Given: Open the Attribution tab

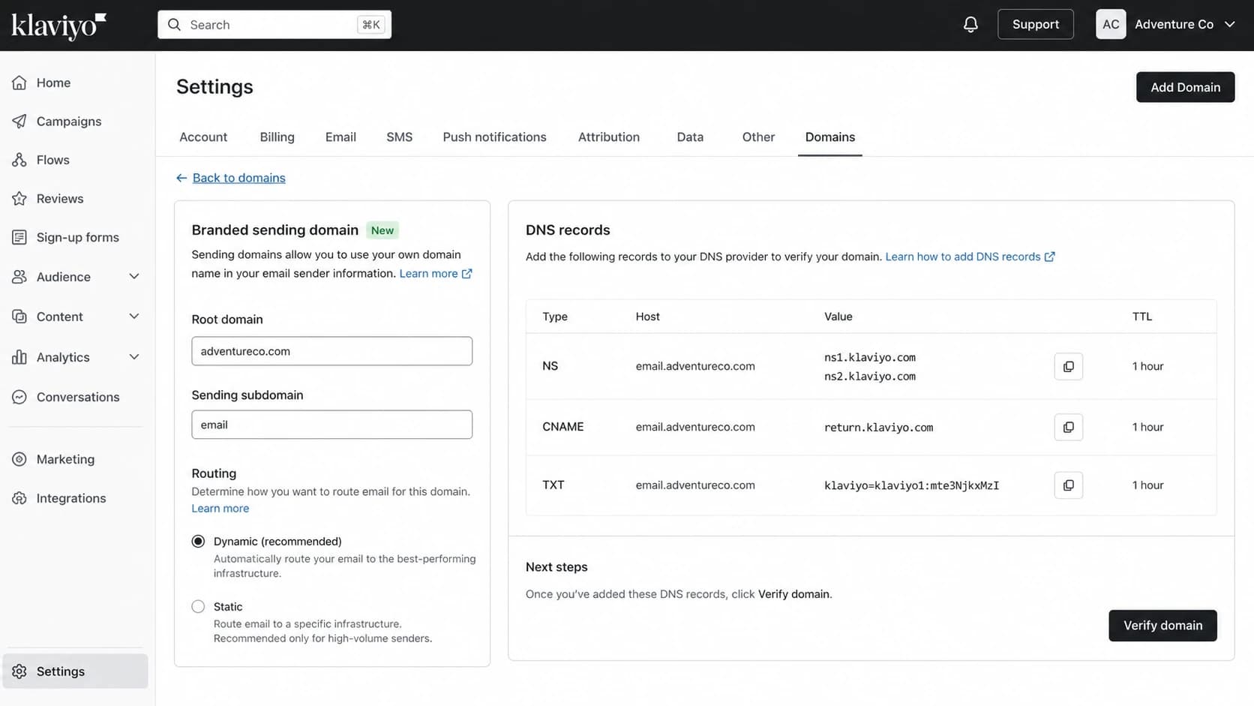Looking at the screenshot, I should (x=609, y=137).
